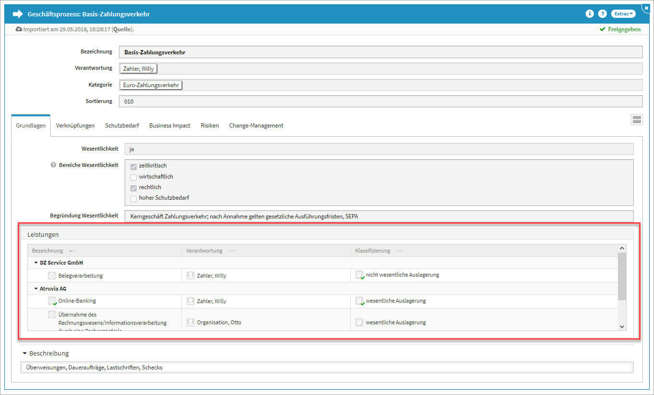Open the Business Impact tab
Image resolution: width=654 pixels, height=395 pixels.
pos(169,126)
